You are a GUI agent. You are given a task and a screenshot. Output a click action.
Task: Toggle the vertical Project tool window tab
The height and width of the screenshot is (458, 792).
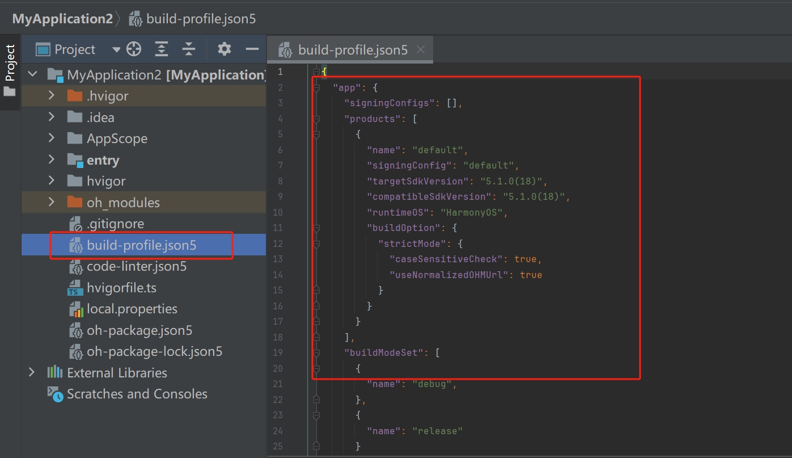click(x=10, y=70)
